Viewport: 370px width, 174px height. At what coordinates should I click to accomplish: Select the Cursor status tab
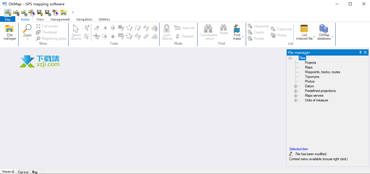point(23,172)
